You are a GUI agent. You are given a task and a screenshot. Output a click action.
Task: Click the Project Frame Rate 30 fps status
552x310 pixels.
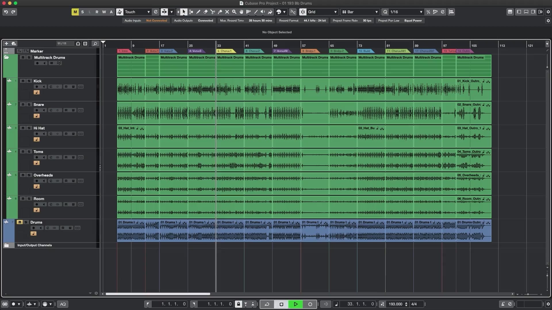(352, 21)
